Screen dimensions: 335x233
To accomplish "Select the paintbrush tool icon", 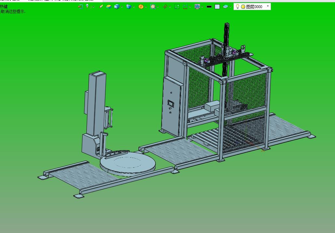I will coord(101,6).
